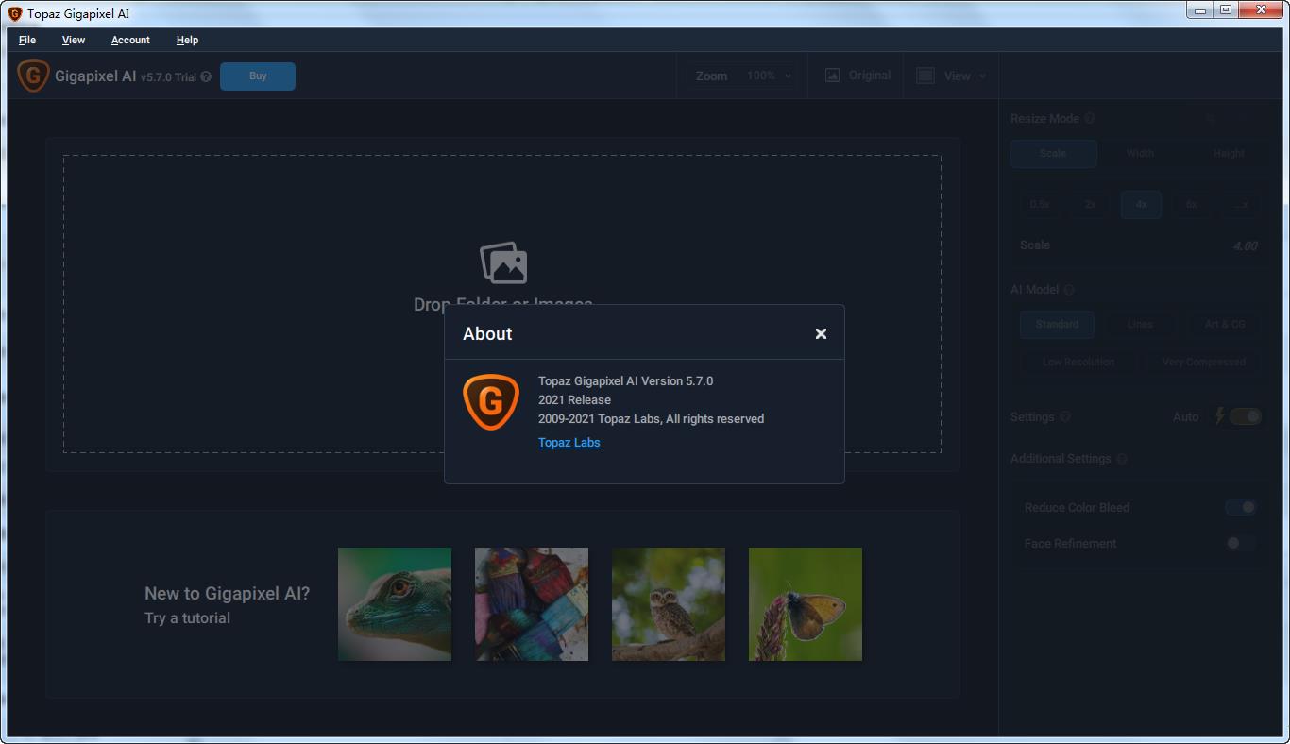Select the Standard AI model
Screen dimensions: 1290x744
coord(1057,324)
